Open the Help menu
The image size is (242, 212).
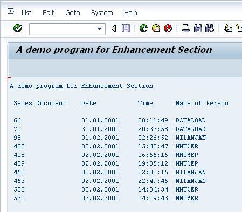tap(130, 13)
